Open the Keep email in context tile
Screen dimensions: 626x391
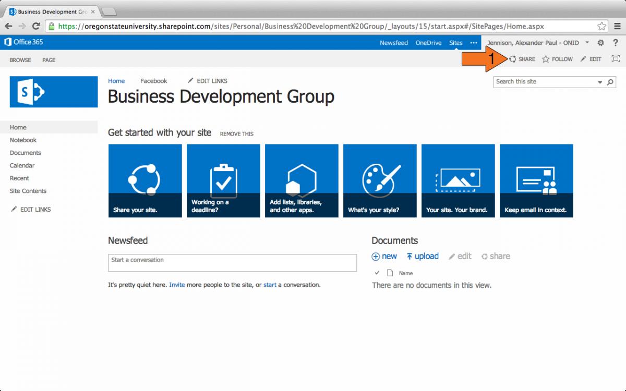[536, 180]
